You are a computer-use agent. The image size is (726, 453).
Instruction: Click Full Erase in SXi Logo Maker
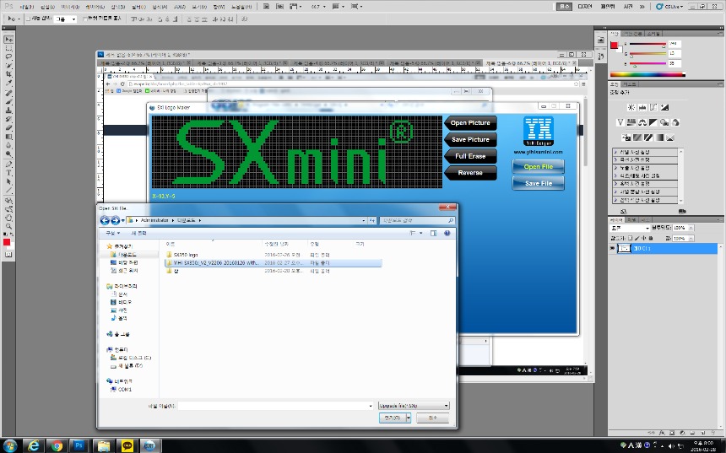click(x=470, y=156)
